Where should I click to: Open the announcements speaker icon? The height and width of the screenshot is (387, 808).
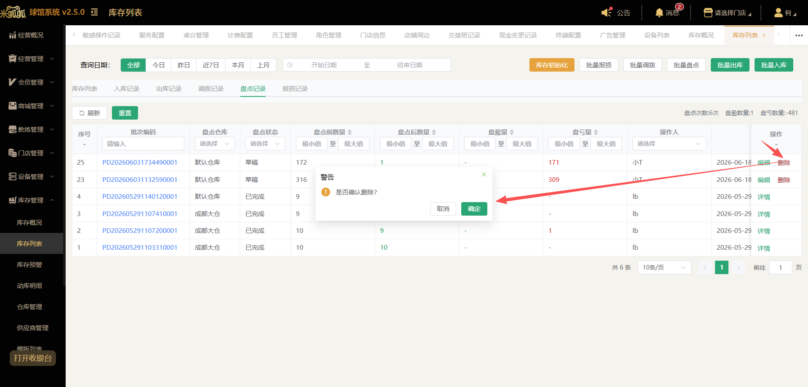pos(606,12)
